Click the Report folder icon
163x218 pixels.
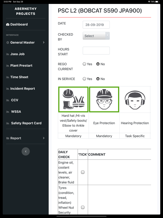(8, 138)
